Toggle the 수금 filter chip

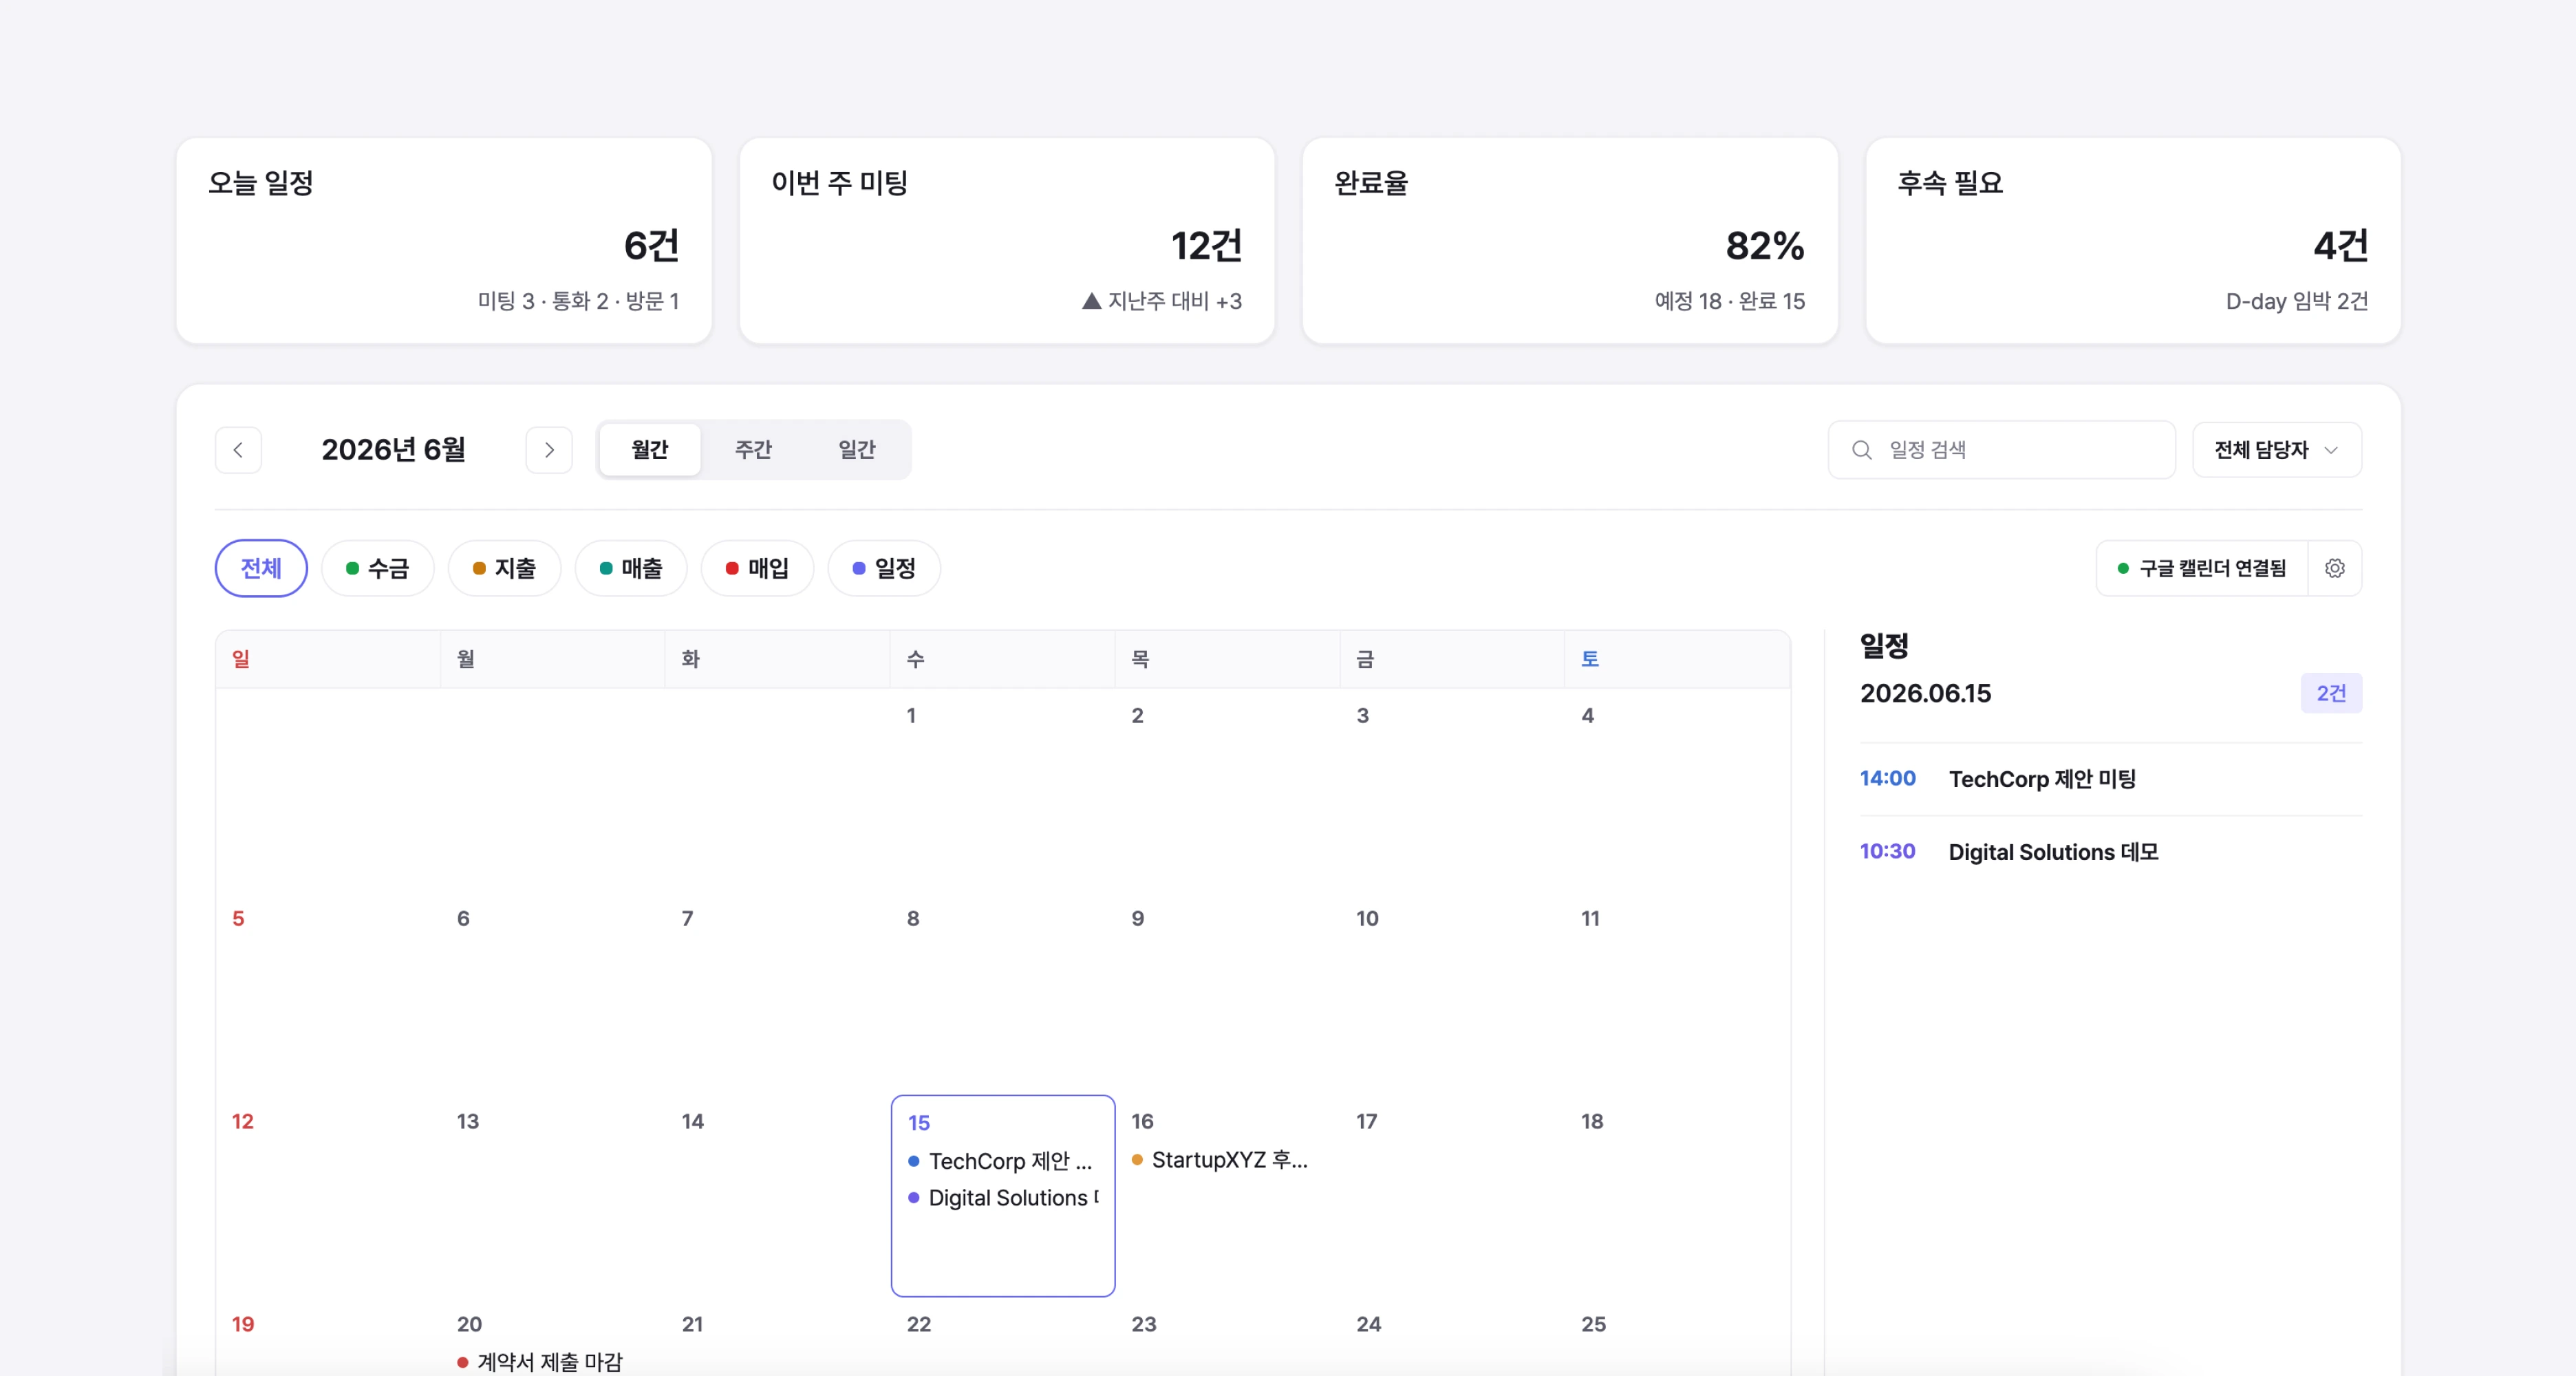[377, 568]
